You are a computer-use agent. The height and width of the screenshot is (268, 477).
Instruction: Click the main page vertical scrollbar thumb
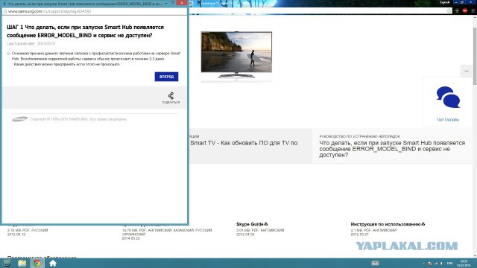tap(475, 57)
